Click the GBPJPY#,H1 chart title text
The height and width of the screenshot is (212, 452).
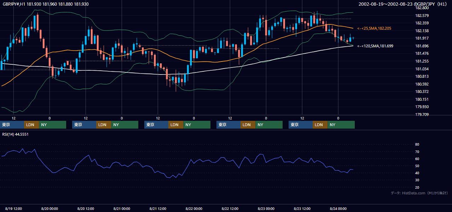coord(46,4)
